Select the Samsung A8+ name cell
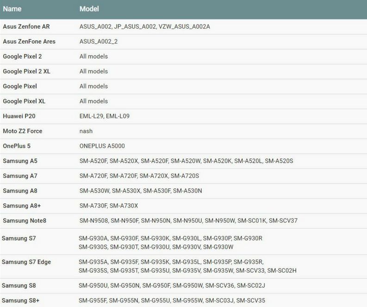Screen dimensions: 367x307 coord(22,206)
